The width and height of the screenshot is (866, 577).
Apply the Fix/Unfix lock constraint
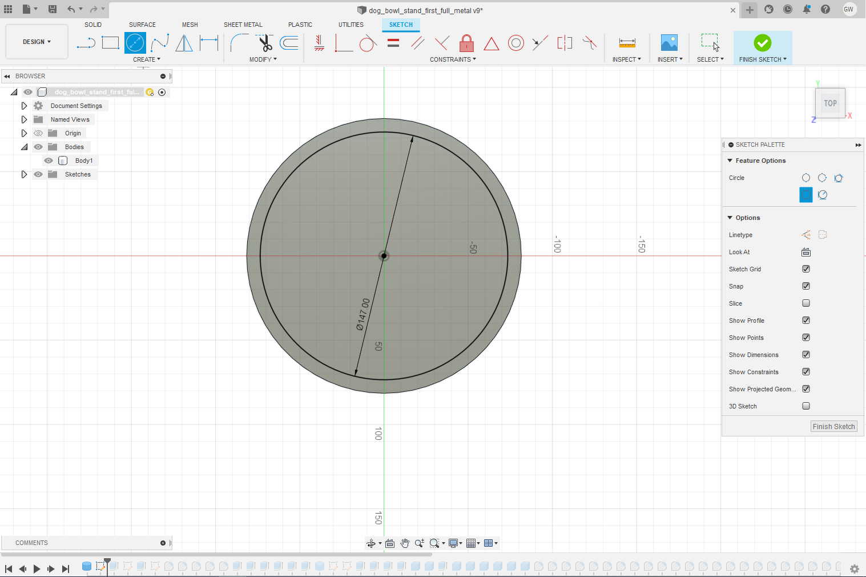(x=466, y=43)
